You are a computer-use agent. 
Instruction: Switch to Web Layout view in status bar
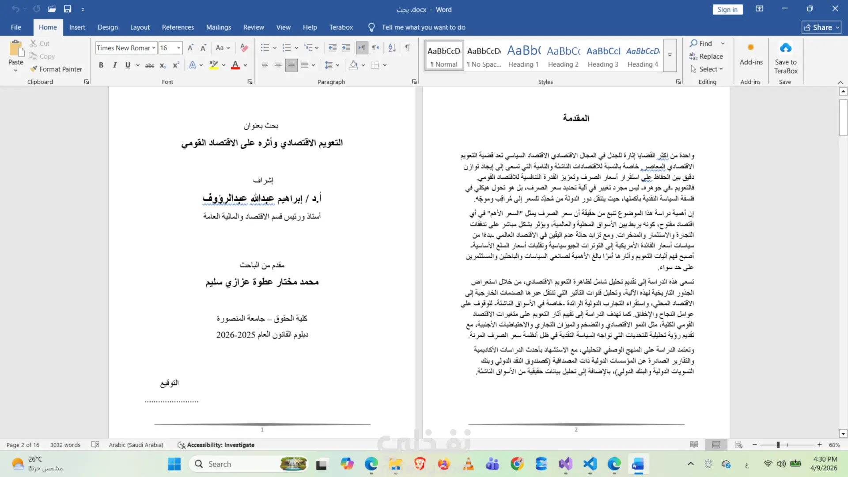[738, 445]
